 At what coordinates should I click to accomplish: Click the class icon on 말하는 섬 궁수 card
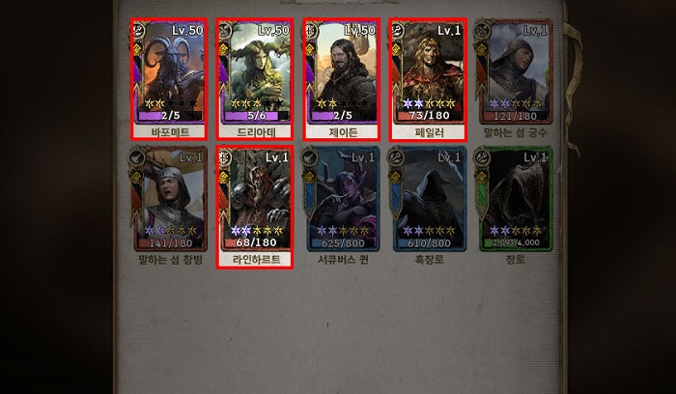[482, 30]
